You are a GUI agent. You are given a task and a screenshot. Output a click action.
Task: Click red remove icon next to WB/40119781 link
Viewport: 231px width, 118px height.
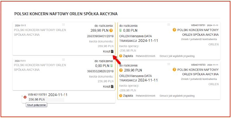point(25,97)
